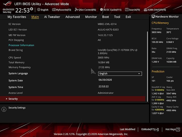
Task: Click the Security Settings help text
Action: click(17, 108)
